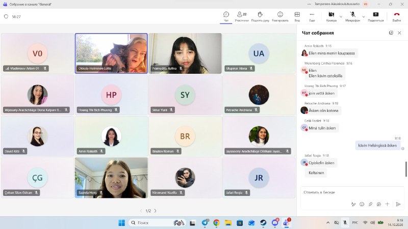Click the VO avatar of Vladimirov Artem
This screenshot has width=408, height=229.
pos(37,53)
